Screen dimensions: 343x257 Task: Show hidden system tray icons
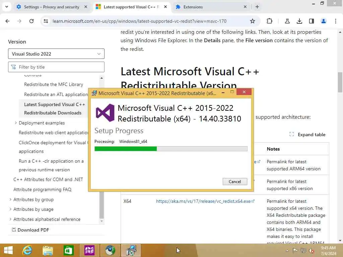[287, 251]
